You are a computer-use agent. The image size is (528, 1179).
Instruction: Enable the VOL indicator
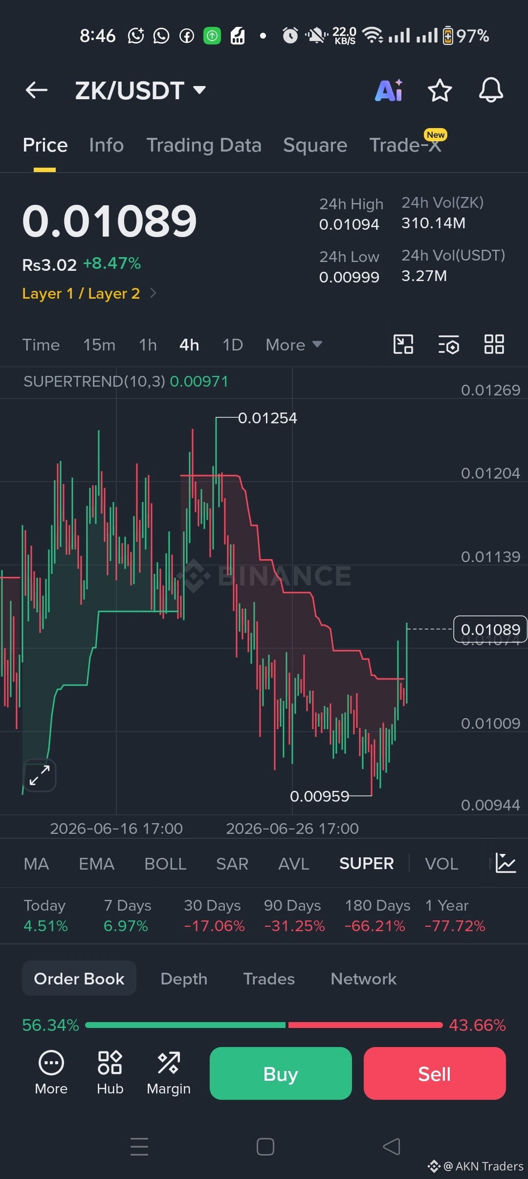click(441, 864)
